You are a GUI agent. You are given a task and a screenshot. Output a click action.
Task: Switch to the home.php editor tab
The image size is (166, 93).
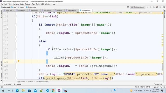click(x=21, y=10)
